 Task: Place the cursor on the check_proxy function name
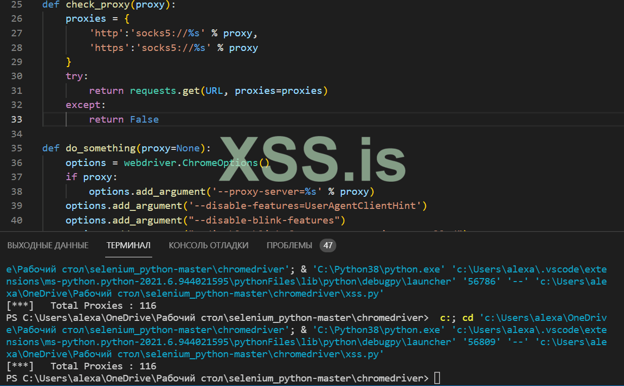pos(98,5)
